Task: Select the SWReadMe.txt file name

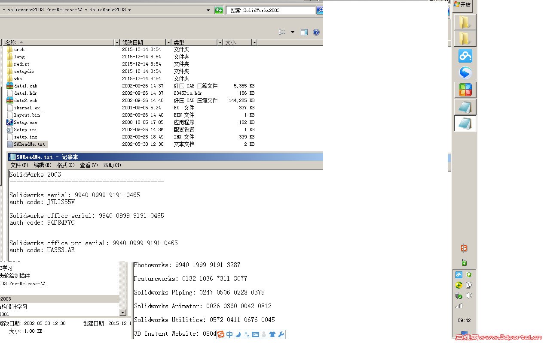Action: [x=29, y=144]
